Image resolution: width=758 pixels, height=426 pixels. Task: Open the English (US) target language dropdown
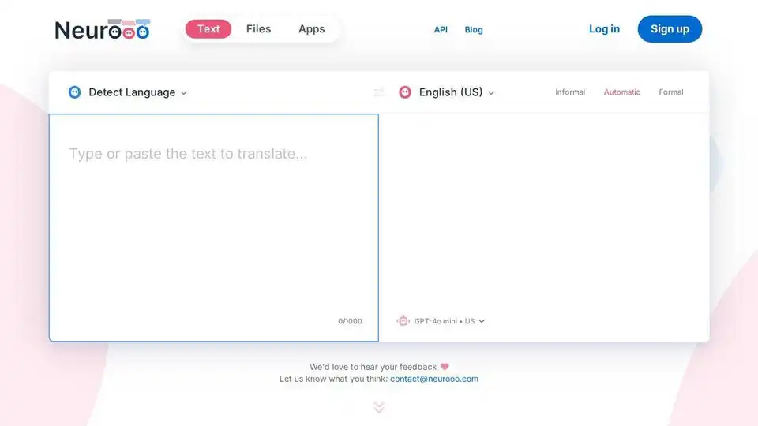pyautogui.click(x=456, y=92)
